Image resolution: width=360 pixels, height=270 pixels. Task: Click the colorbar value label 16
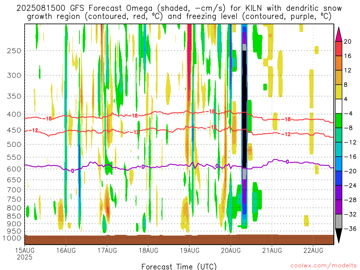pyautogui.click(x=348, y=56)
